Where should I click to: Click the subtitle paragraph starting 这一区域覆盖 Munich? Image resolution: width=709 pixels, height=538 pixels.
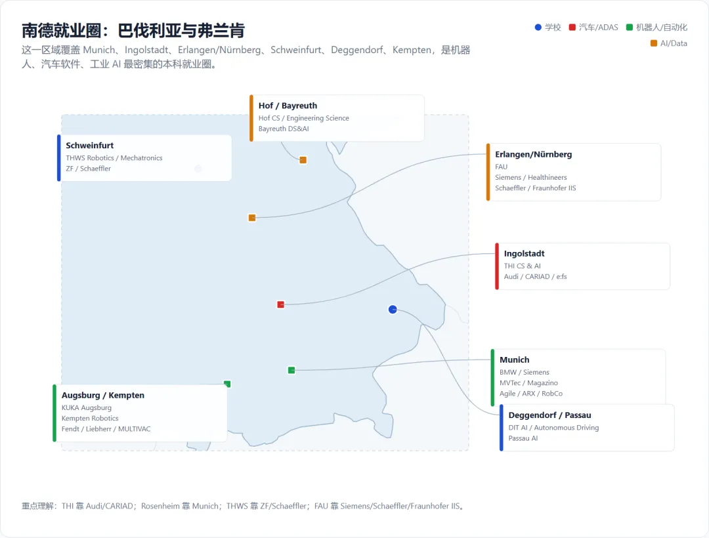click(246, 57)
